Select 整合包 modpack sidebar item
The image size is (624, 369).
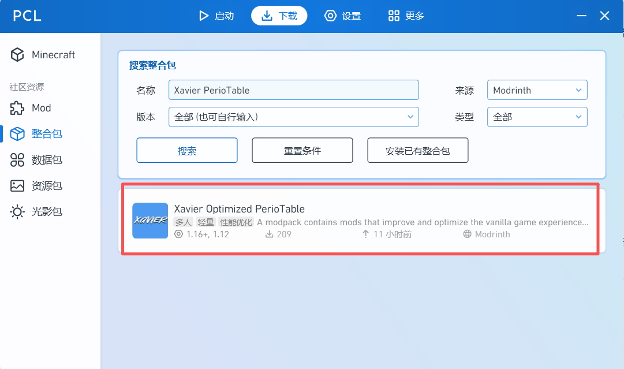(50, 134)
